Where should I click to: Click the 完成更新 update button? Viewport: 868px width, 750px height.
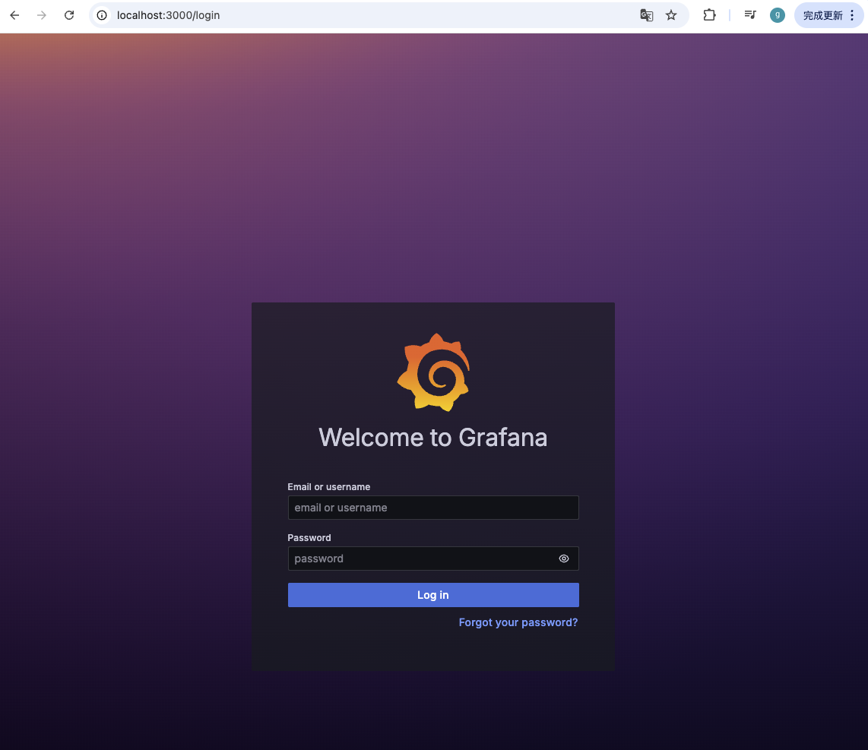[822, 15]
